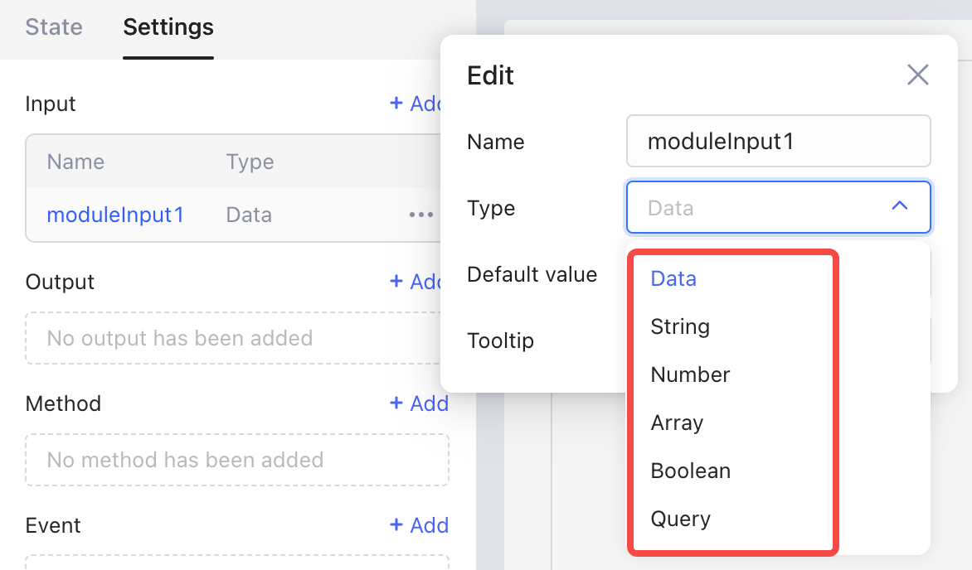Pick Number as the input type

[x=690, y=374]
